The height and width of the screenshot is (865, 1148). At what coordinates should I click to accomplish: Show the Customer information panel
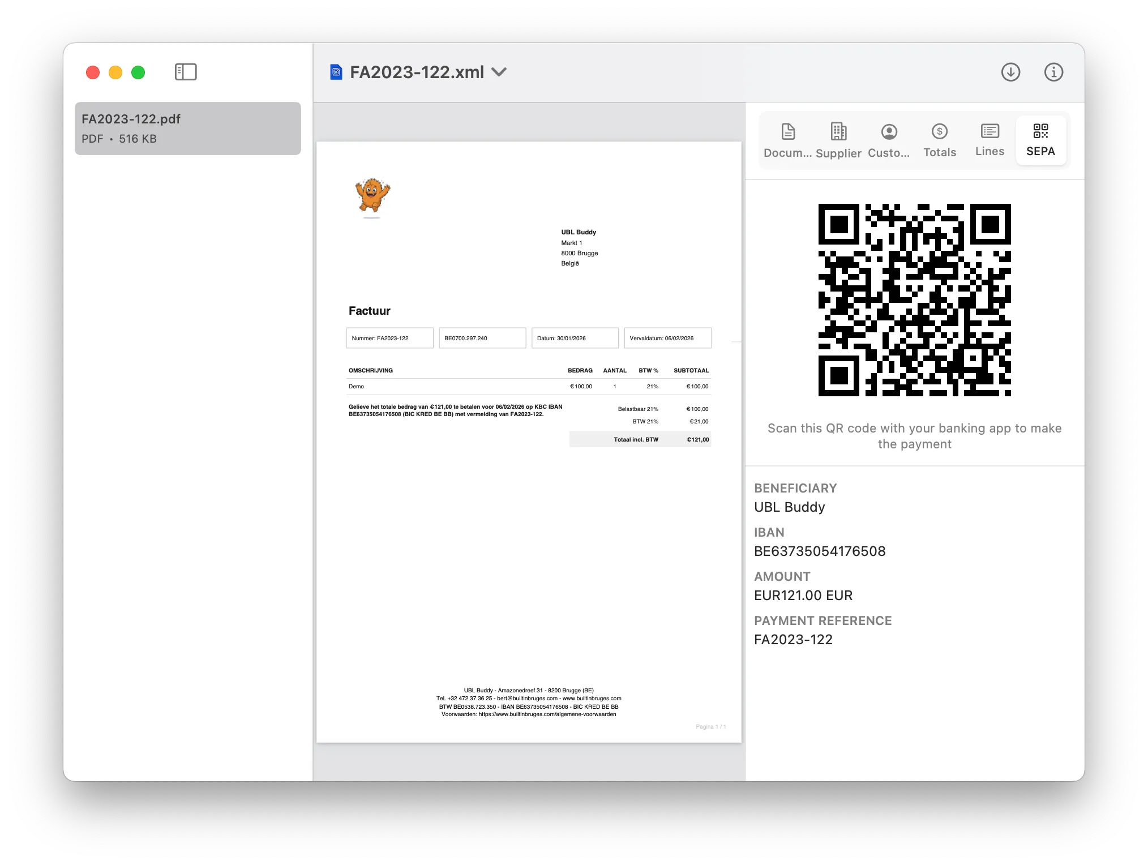tap(888, 140)
